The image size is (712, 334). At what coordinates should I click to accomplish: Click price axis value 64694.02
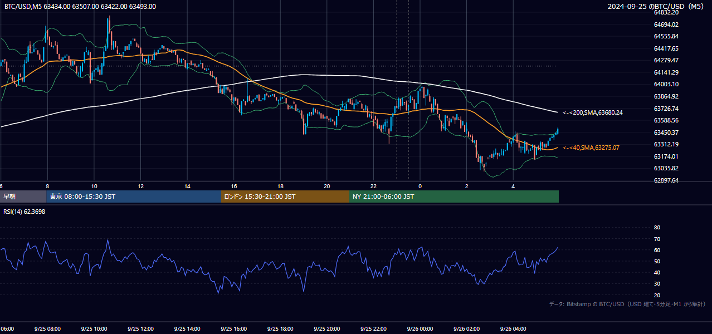pos(666,24)
